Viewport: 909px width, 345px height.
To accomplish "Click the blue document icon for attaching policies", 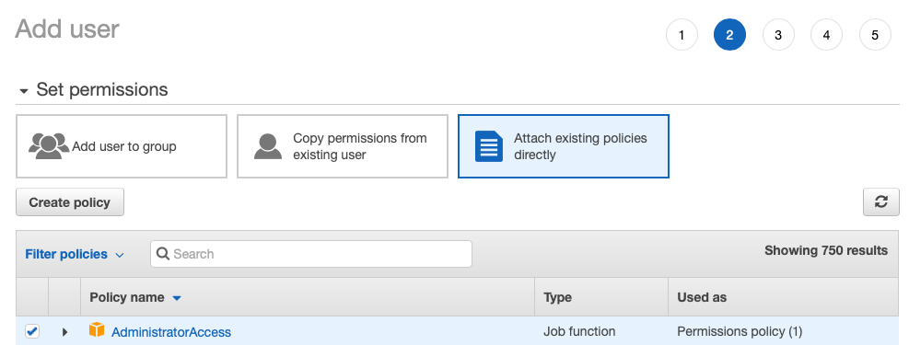I will click(x=489, y=146).
